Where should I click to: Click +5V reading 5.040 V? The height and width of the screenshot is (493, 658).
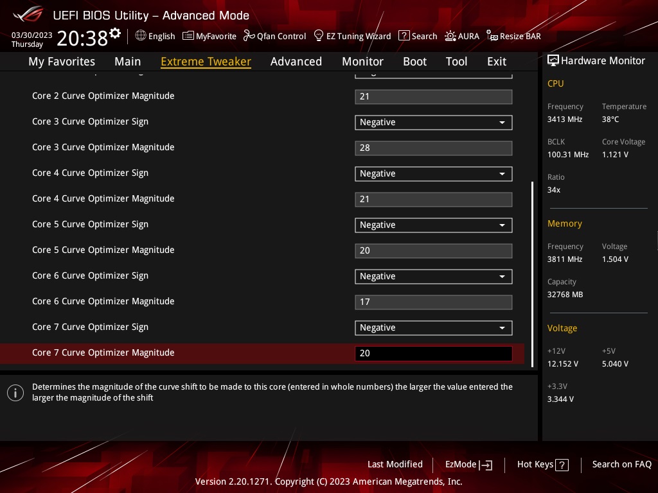[615, 364]
